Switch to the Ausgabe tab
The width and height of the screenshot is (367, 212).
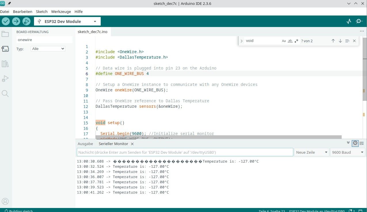click(x=85, y=144)
